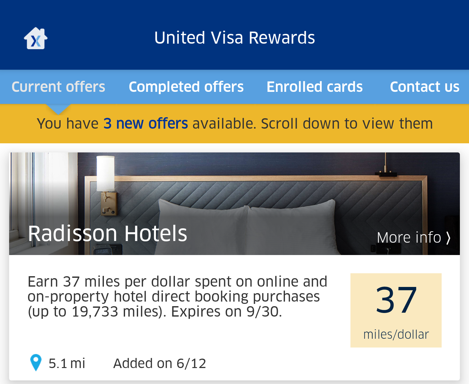The width and height of the screenshot is (469, 384).
Task: Select the Contact us tab
Action: [425, 87]
